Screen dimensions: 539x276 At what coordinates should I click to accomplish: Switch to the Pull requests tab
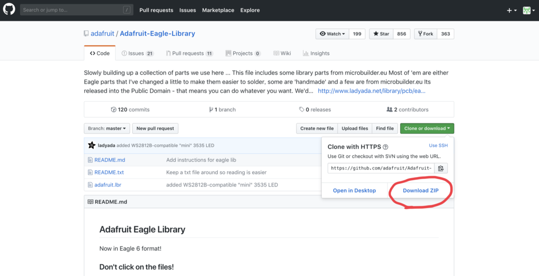tap(189, 53)
